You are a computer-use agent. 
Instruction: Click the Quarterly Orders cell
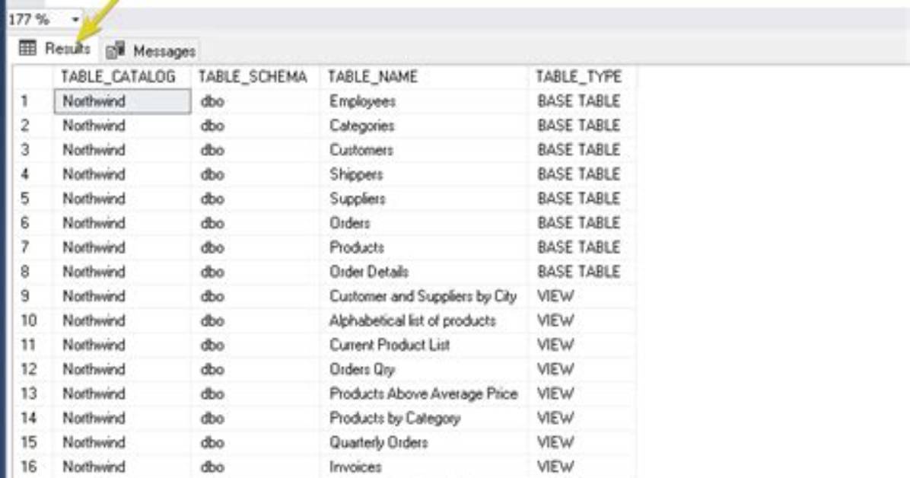(424, 442)
